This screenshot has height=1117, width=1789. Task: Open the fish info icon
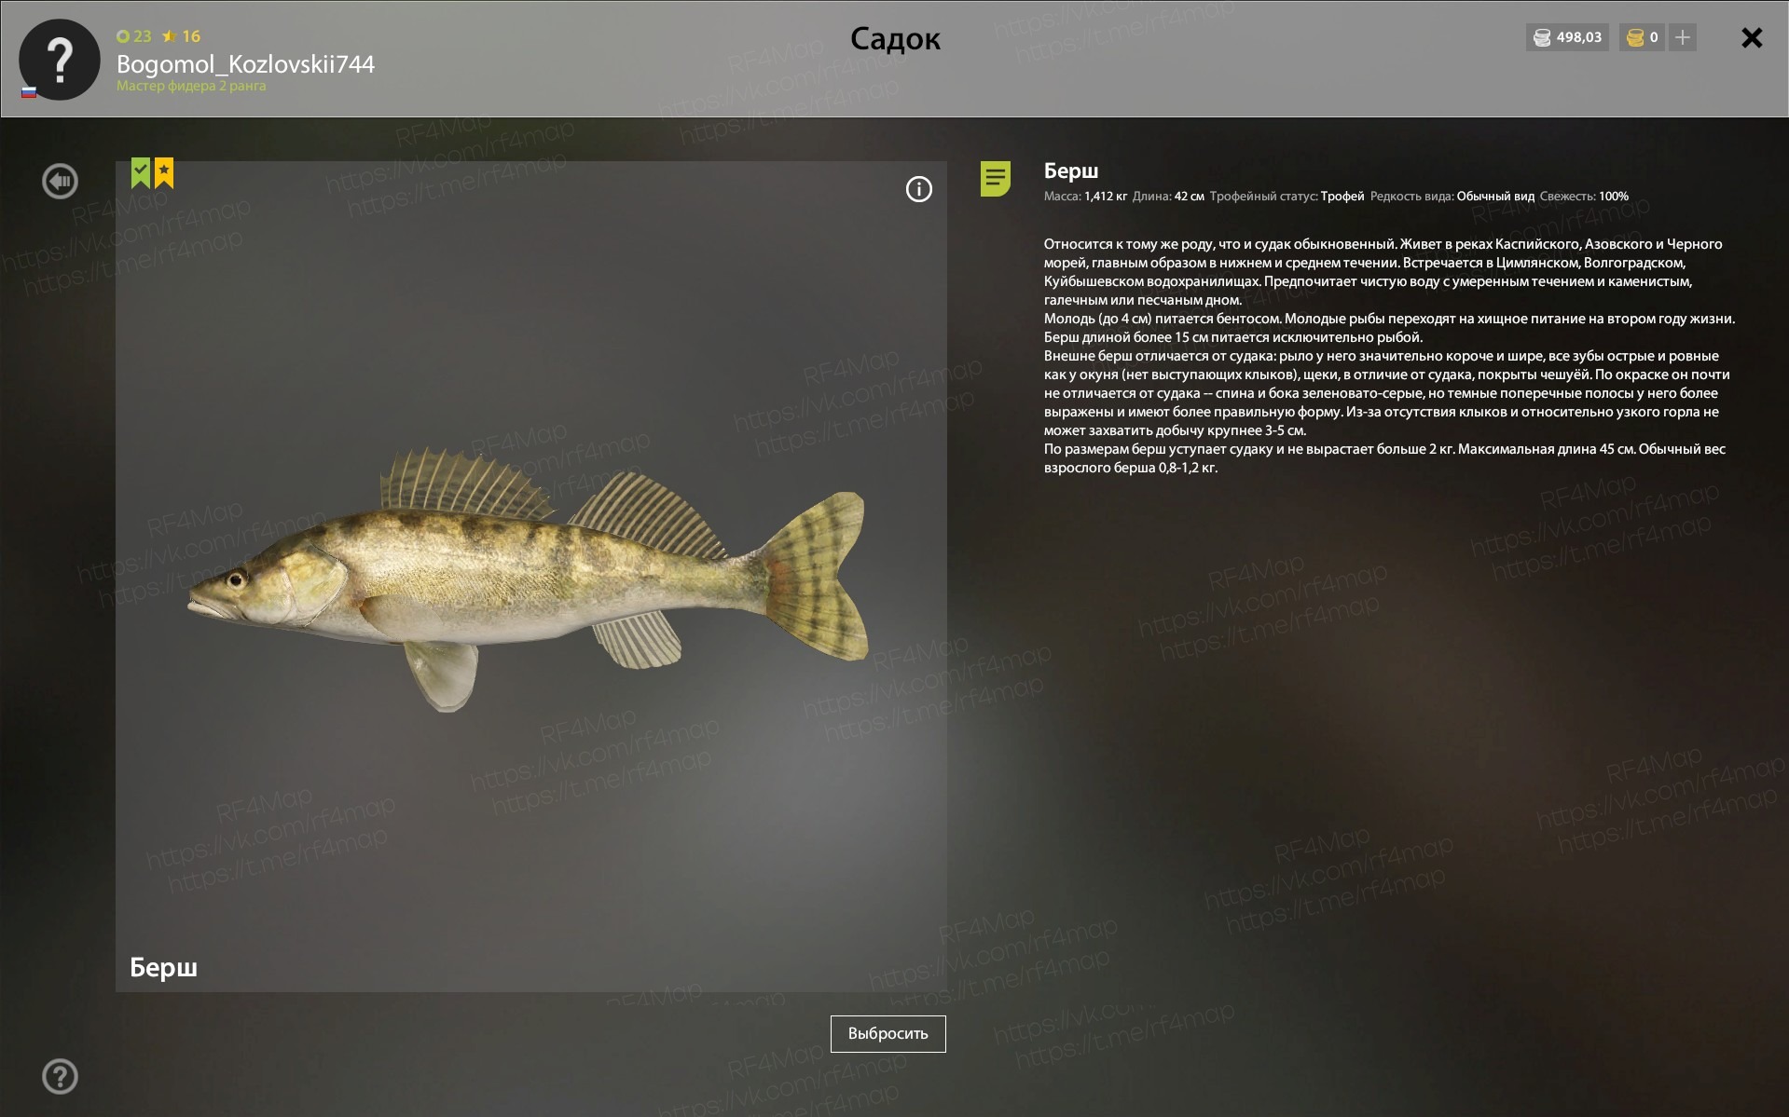[x=918, y=189]
